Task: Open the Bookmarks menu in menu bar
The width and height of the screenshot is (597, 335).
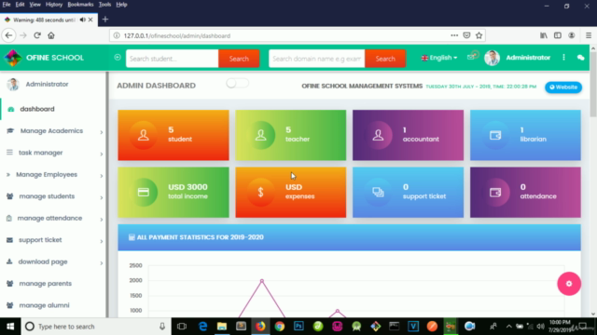Action: tap(80, 5)
